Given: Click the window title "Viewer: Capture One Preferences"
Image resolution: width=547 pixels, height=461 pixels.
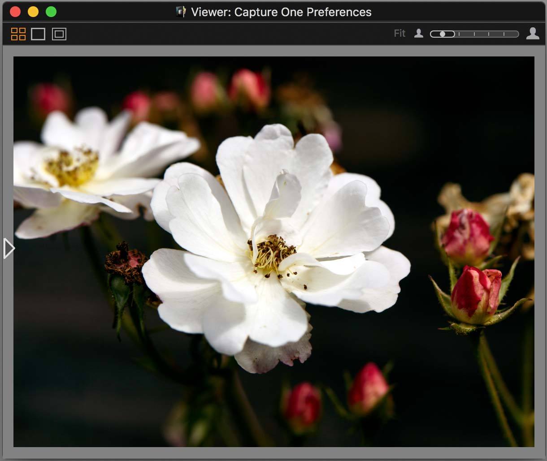Looking at the screenshot, I should 281,12.
